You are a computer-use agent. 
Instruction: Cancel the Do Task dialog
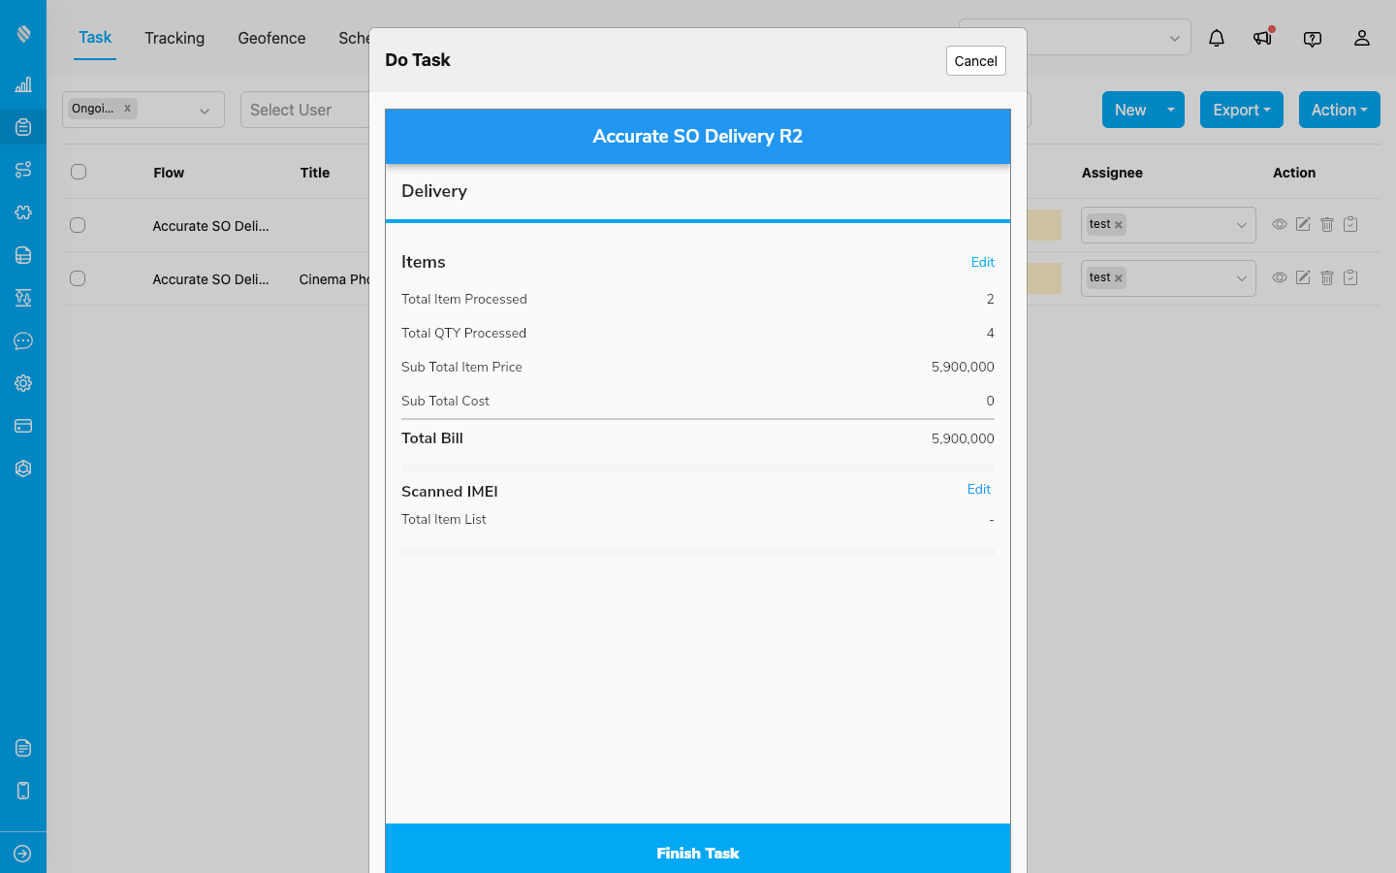pos(975,60)
